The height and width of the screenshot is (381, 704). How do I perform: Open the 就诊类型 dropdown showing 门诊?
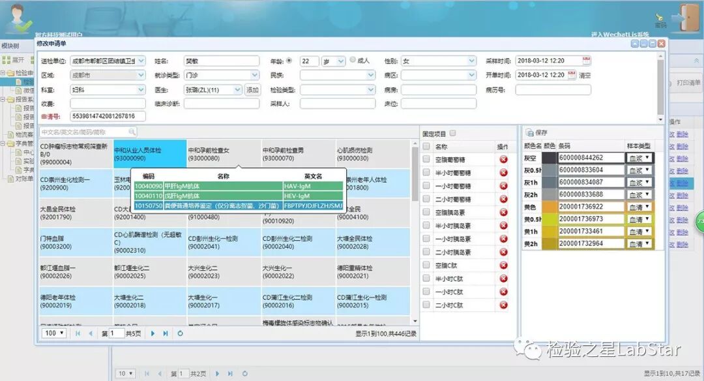(x=255, y=75)
